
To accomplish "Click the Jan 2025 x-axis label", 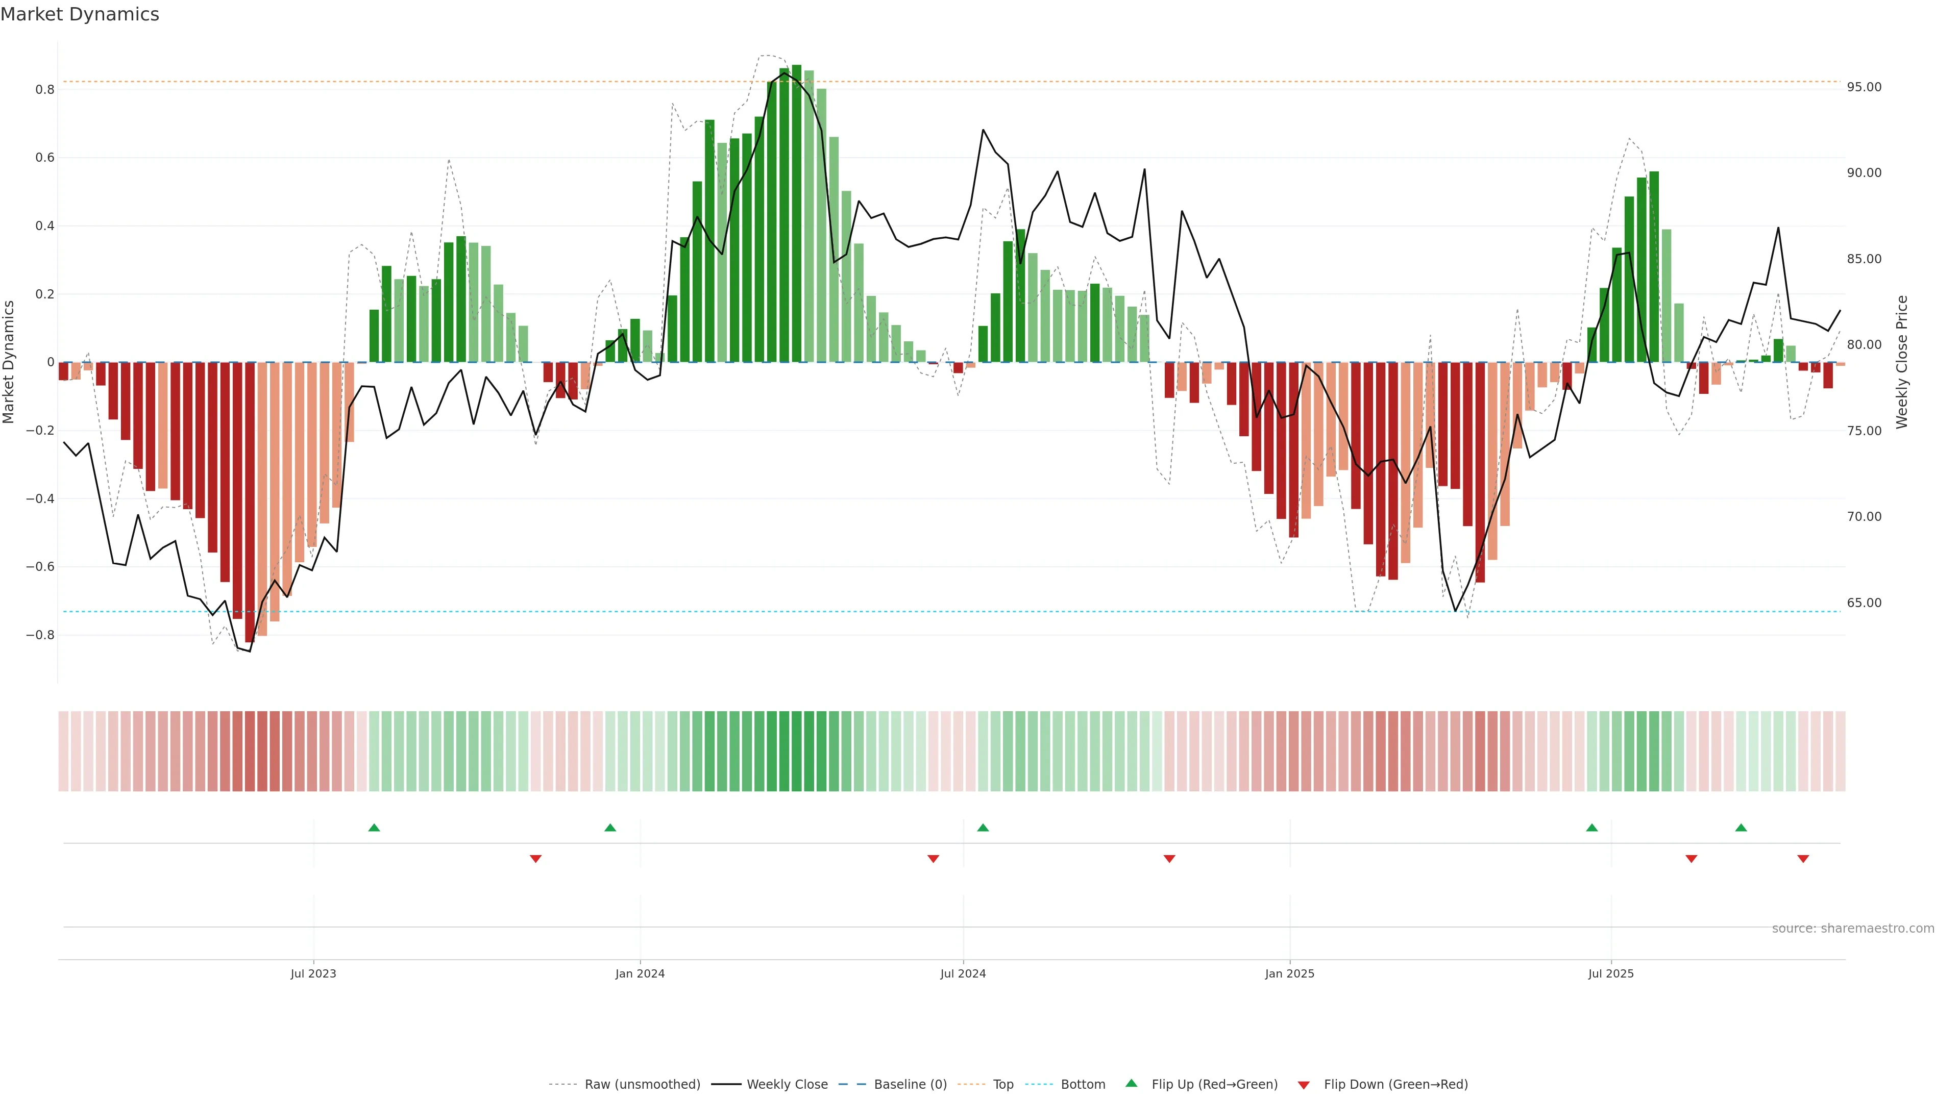I will point(1289,973).
